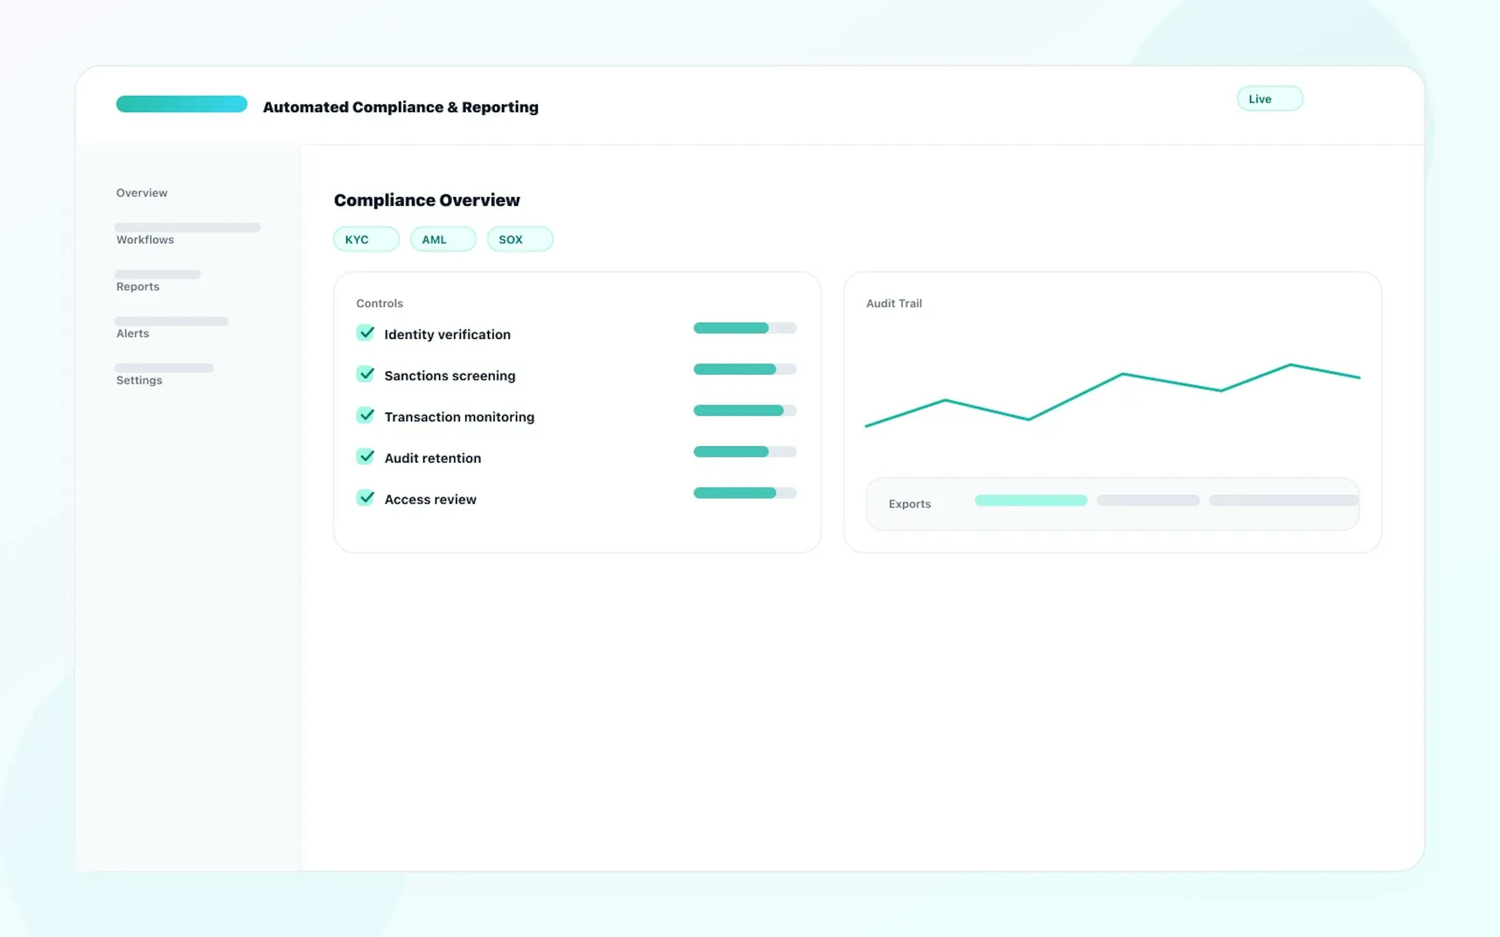Switch to the Reports section
1500x937 pixels.
137,286
